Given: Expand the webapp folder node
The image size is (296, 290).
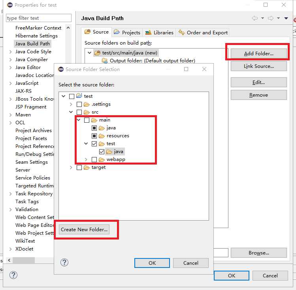Looking at the screenshot, I should coord(86,160).
